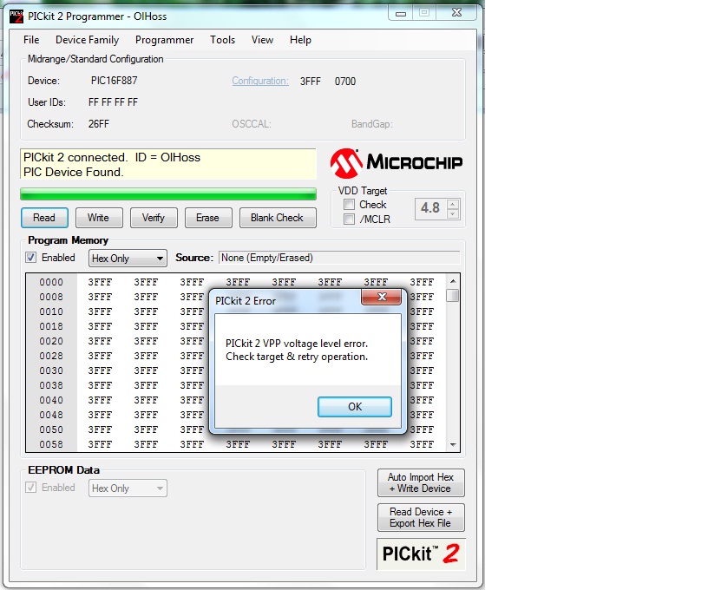The width and height of the screenshot is (708, 590).
Task: Minimize the PICkit 2 Programmer window
Action: 401,14
